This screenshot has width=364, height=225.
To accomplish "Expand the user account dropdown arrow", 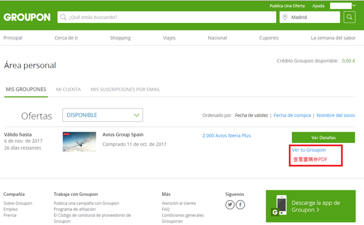I will [354, 5].
